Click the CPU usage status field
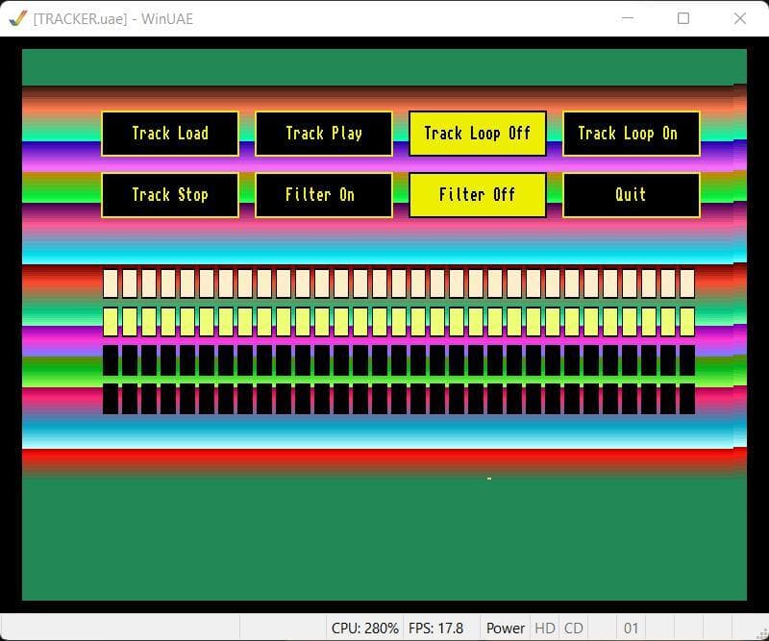The image size is (769, 641). pyautogui.click(x=364, y=629)
